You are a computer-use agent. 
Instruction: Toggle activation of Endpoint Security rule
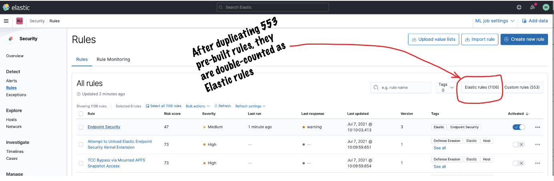coord(519,127)
